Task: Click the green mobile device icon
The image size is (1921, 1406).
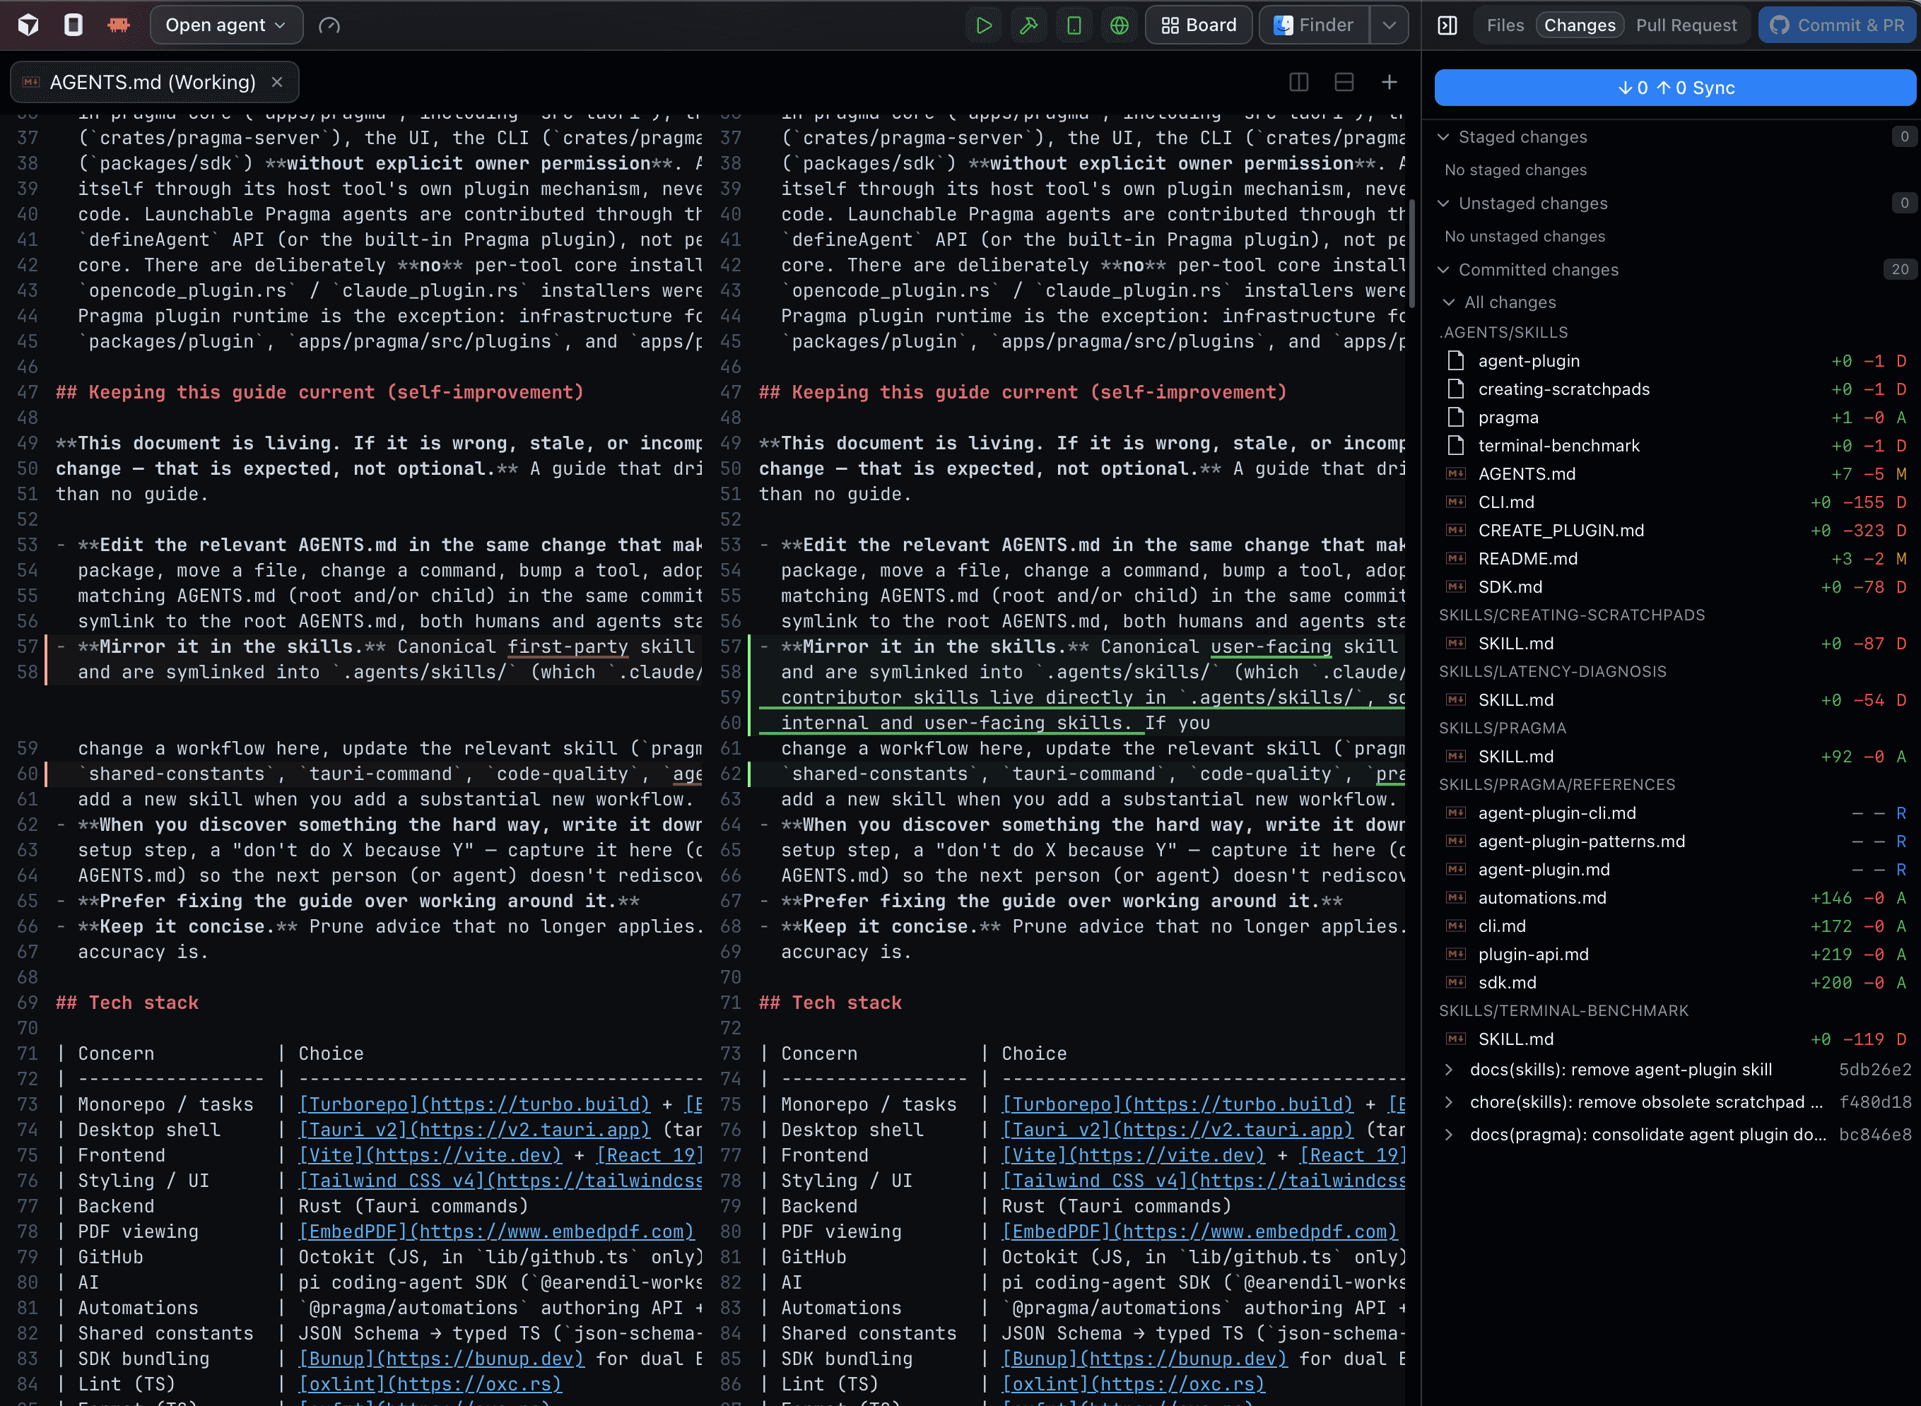Action: pyautogui.click(x=1074, y=25)
